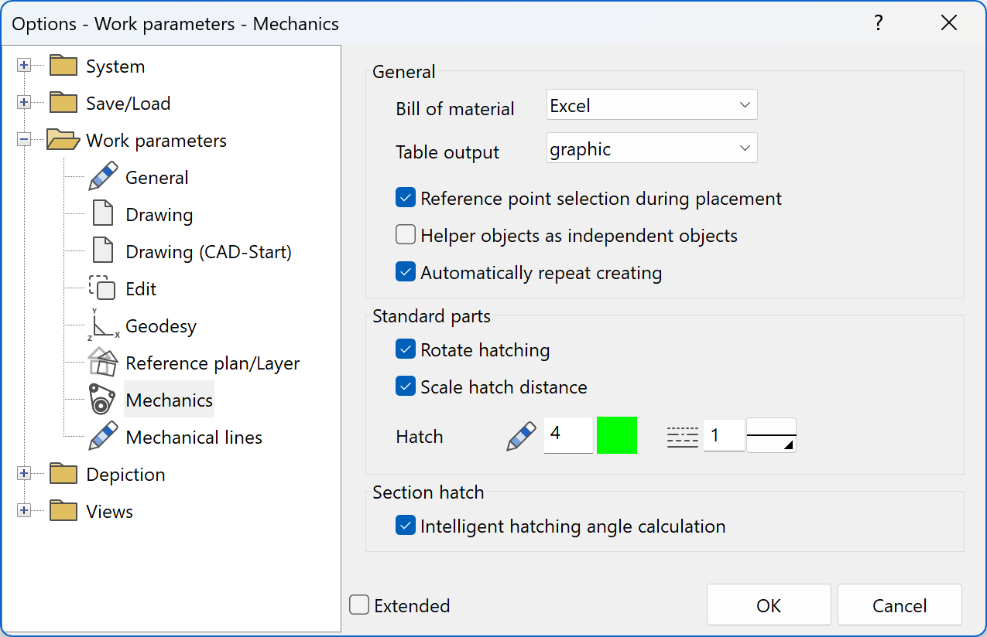The height and width of the screenshot is (637, 987).
Task: Click the Drawing page icon
Action: tap(102, 213)
